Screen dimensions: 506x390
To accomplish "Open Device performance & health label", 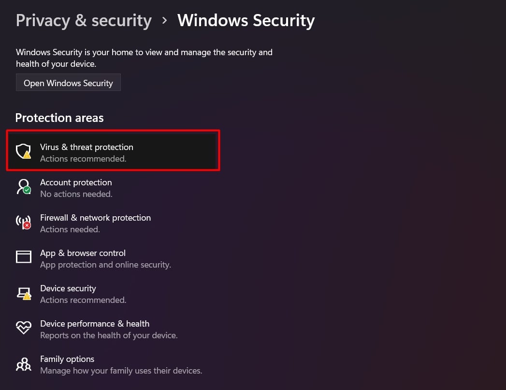I will click(x=95, y=324).
